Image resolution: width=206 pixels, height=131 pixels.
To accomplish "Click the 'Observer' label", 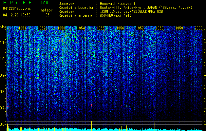I will 66,4.
